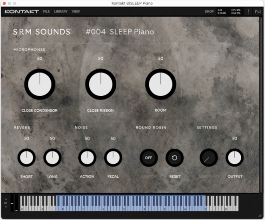Click the Close Condensor microphone knob
Viewport: 265px width, 220px height.
40,84
